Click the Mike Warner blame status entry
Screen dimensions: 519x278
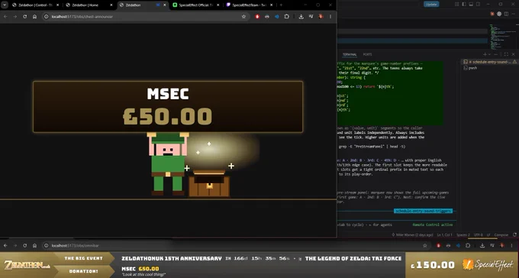[x=412, y=234]
